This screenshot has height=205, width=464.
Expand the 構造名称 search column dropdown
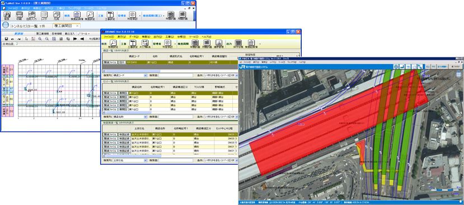click(x=129, y=117)
